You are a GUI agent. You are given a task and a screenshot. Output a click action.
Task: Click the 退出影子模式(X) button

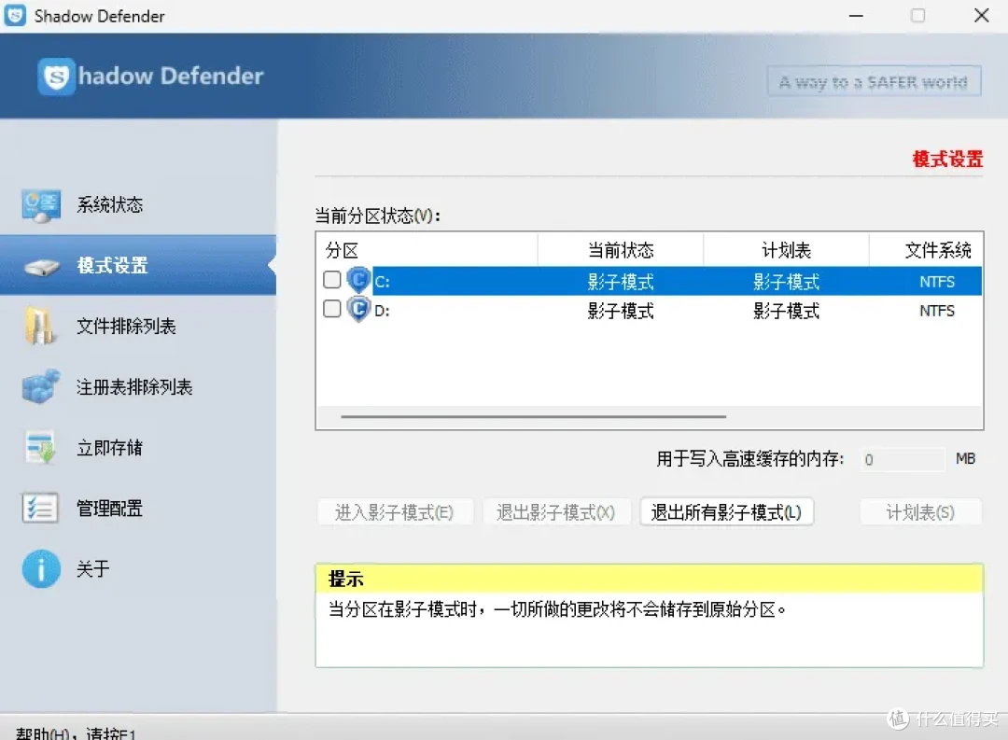tap(556, 512)
